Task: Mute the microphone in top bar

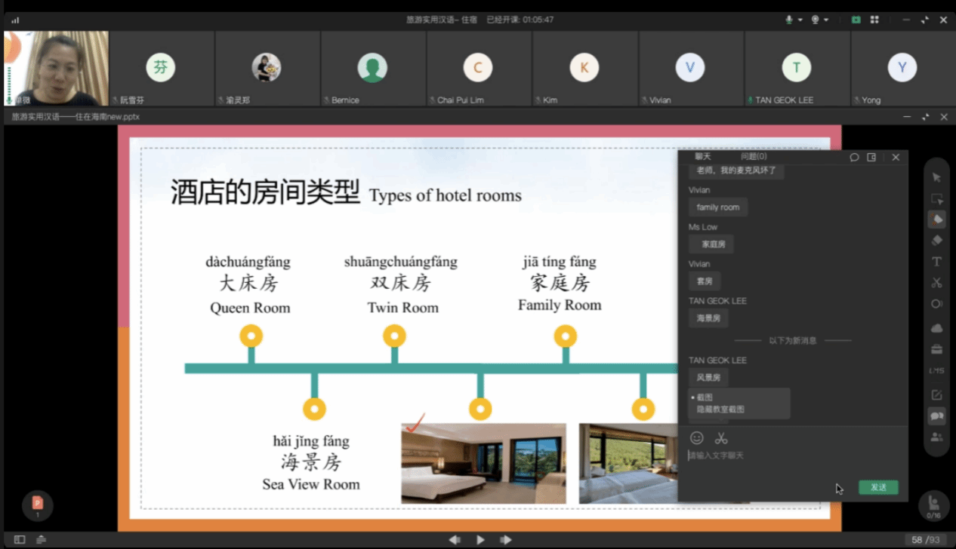Action: coord(789,20)
